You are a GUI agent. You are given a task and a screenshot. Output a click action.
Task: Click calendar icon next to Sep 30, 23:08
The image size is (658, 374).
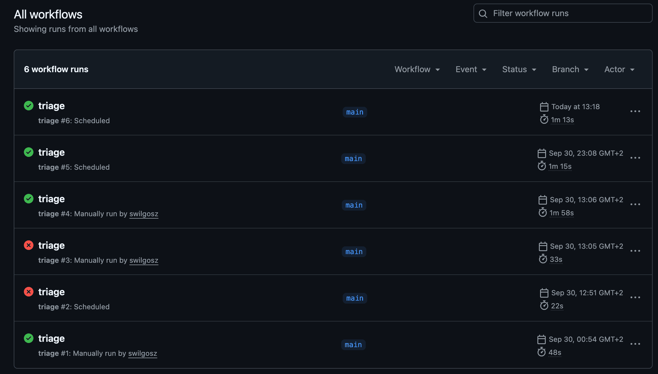point(542,153)
